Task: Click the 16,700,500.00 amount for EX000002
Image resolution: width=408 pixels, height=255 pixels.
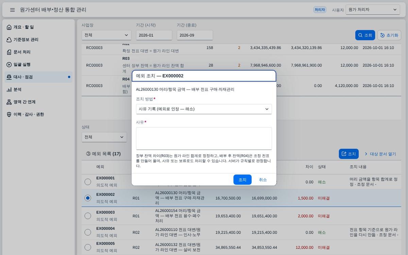Action: click(x=228, y=198)
